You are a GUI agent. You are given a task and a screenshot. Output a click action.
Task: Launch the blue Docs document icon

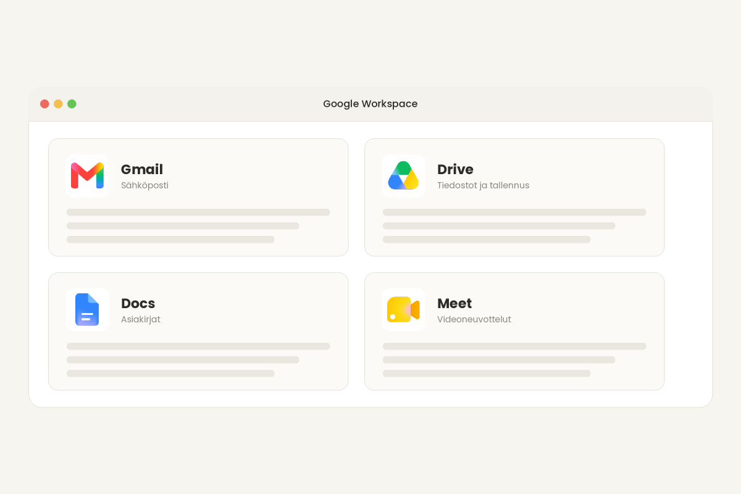tap(87, 310)
